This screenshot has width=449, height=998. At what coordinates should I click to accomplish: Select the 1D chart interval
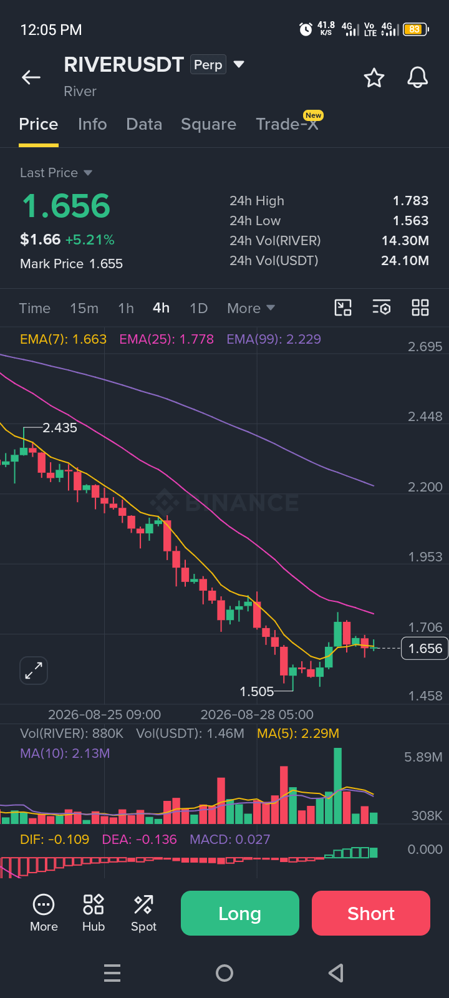click(198, 308)
